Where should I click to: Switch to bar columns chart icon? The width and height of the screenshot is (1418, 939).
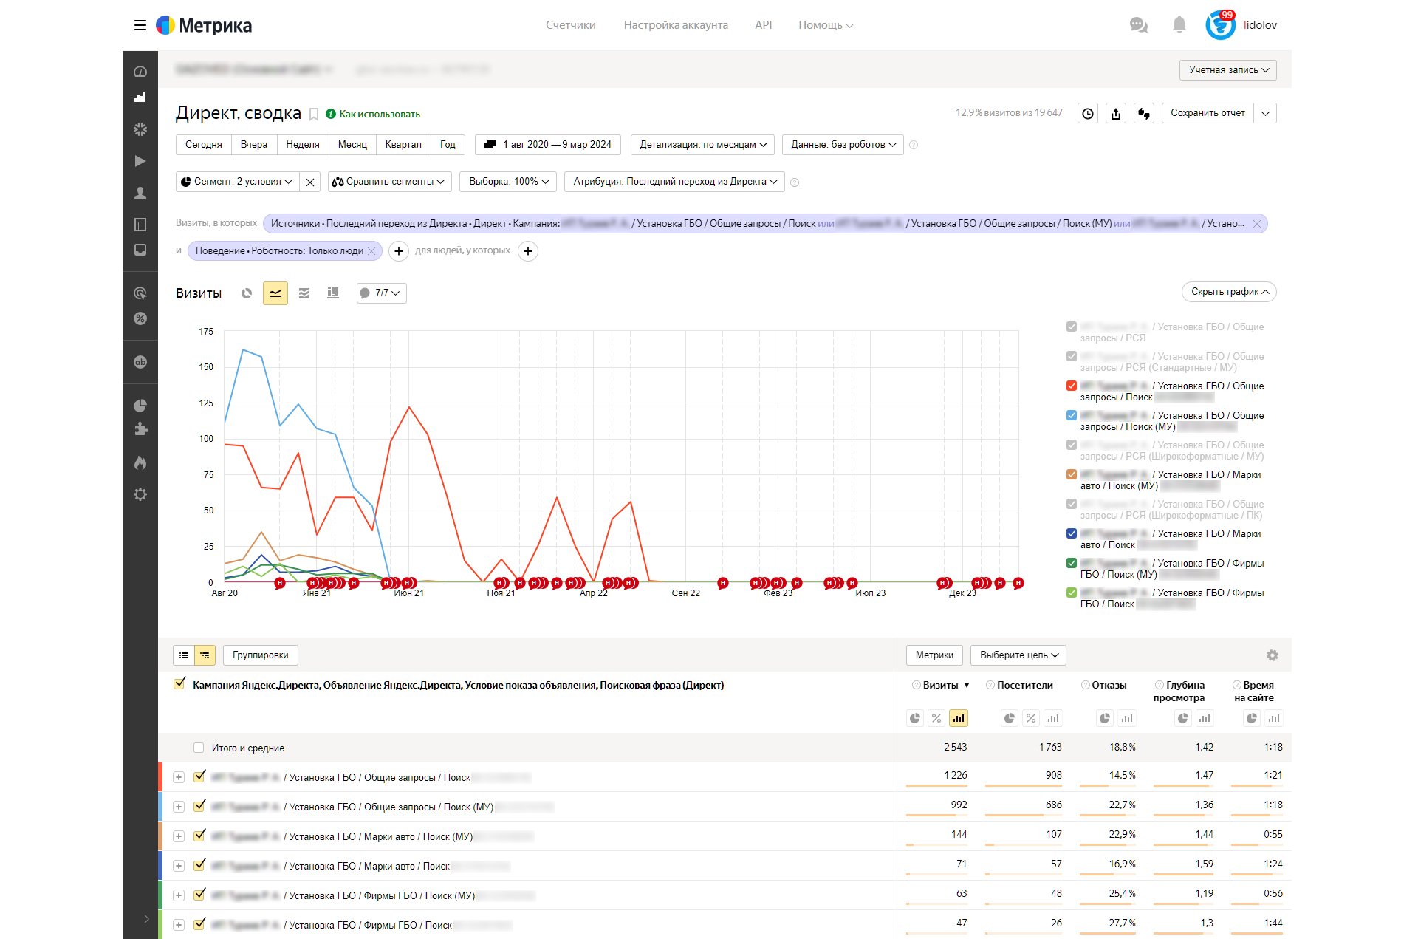(x=333, y=293)
